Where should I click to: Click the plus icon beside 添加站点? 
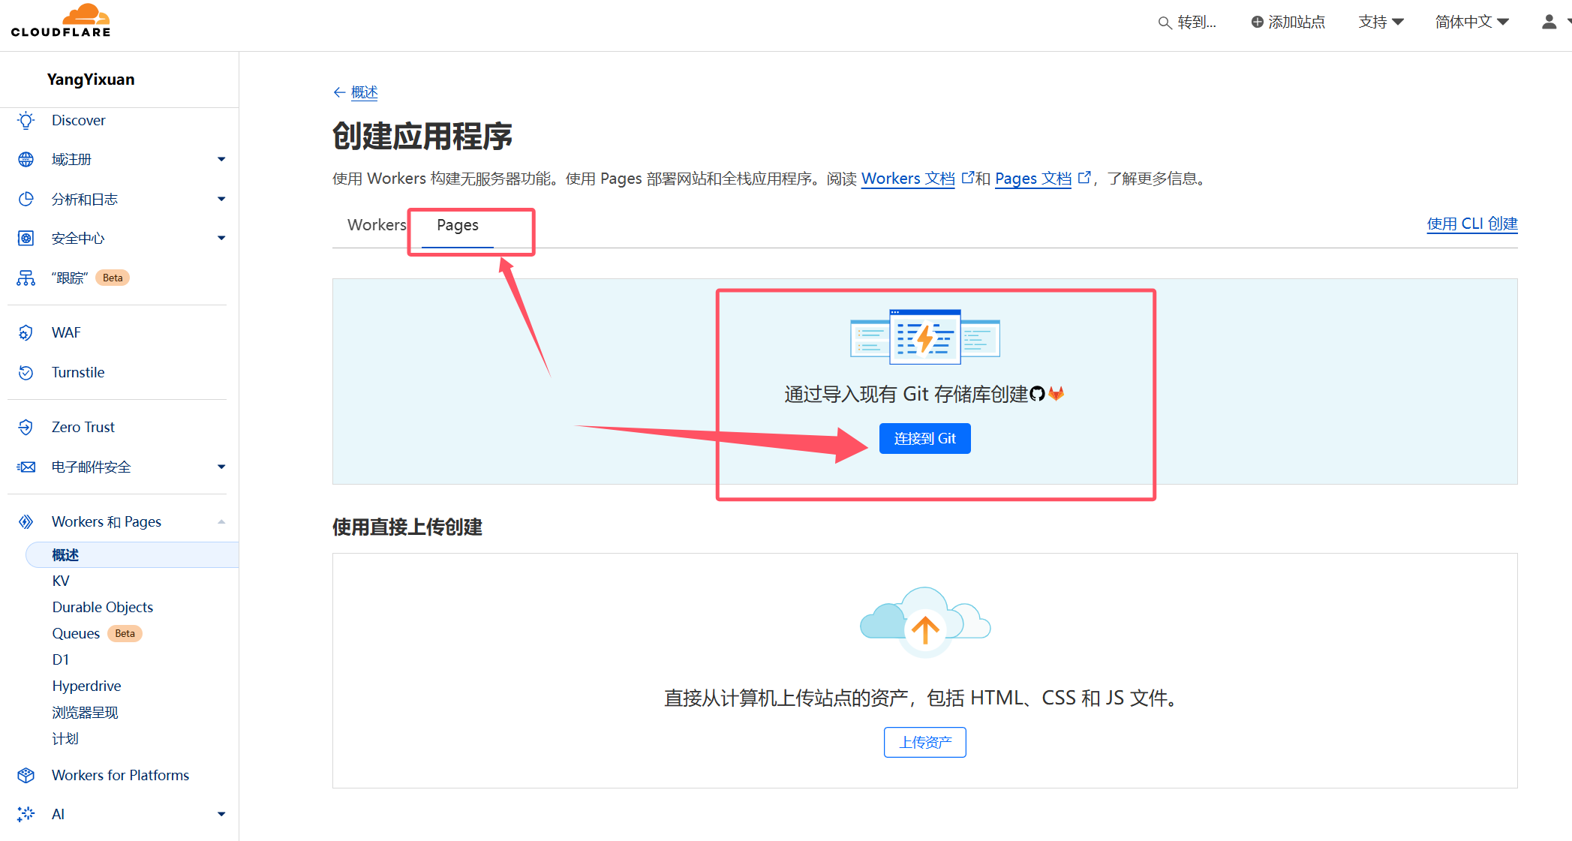[x=1258, y=22]
